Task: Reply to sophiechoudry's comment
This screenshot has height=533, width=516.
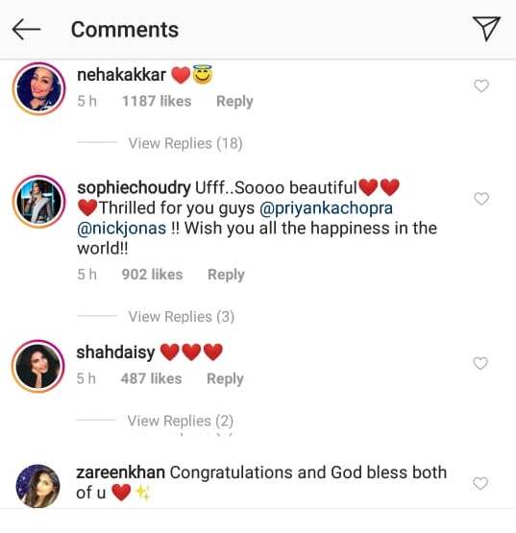Action: (226, 275)
